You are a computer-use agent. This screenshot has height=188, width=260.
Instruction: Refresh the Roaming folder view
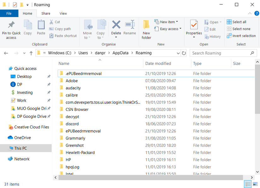tap(184, 53)
